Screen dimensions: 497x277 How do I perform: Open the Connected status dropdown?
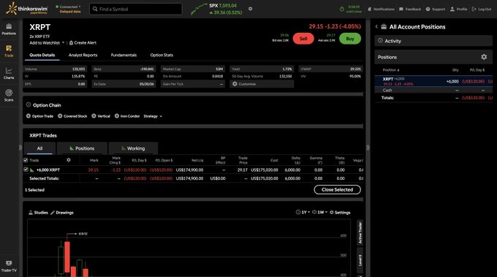tap(68, 7)
